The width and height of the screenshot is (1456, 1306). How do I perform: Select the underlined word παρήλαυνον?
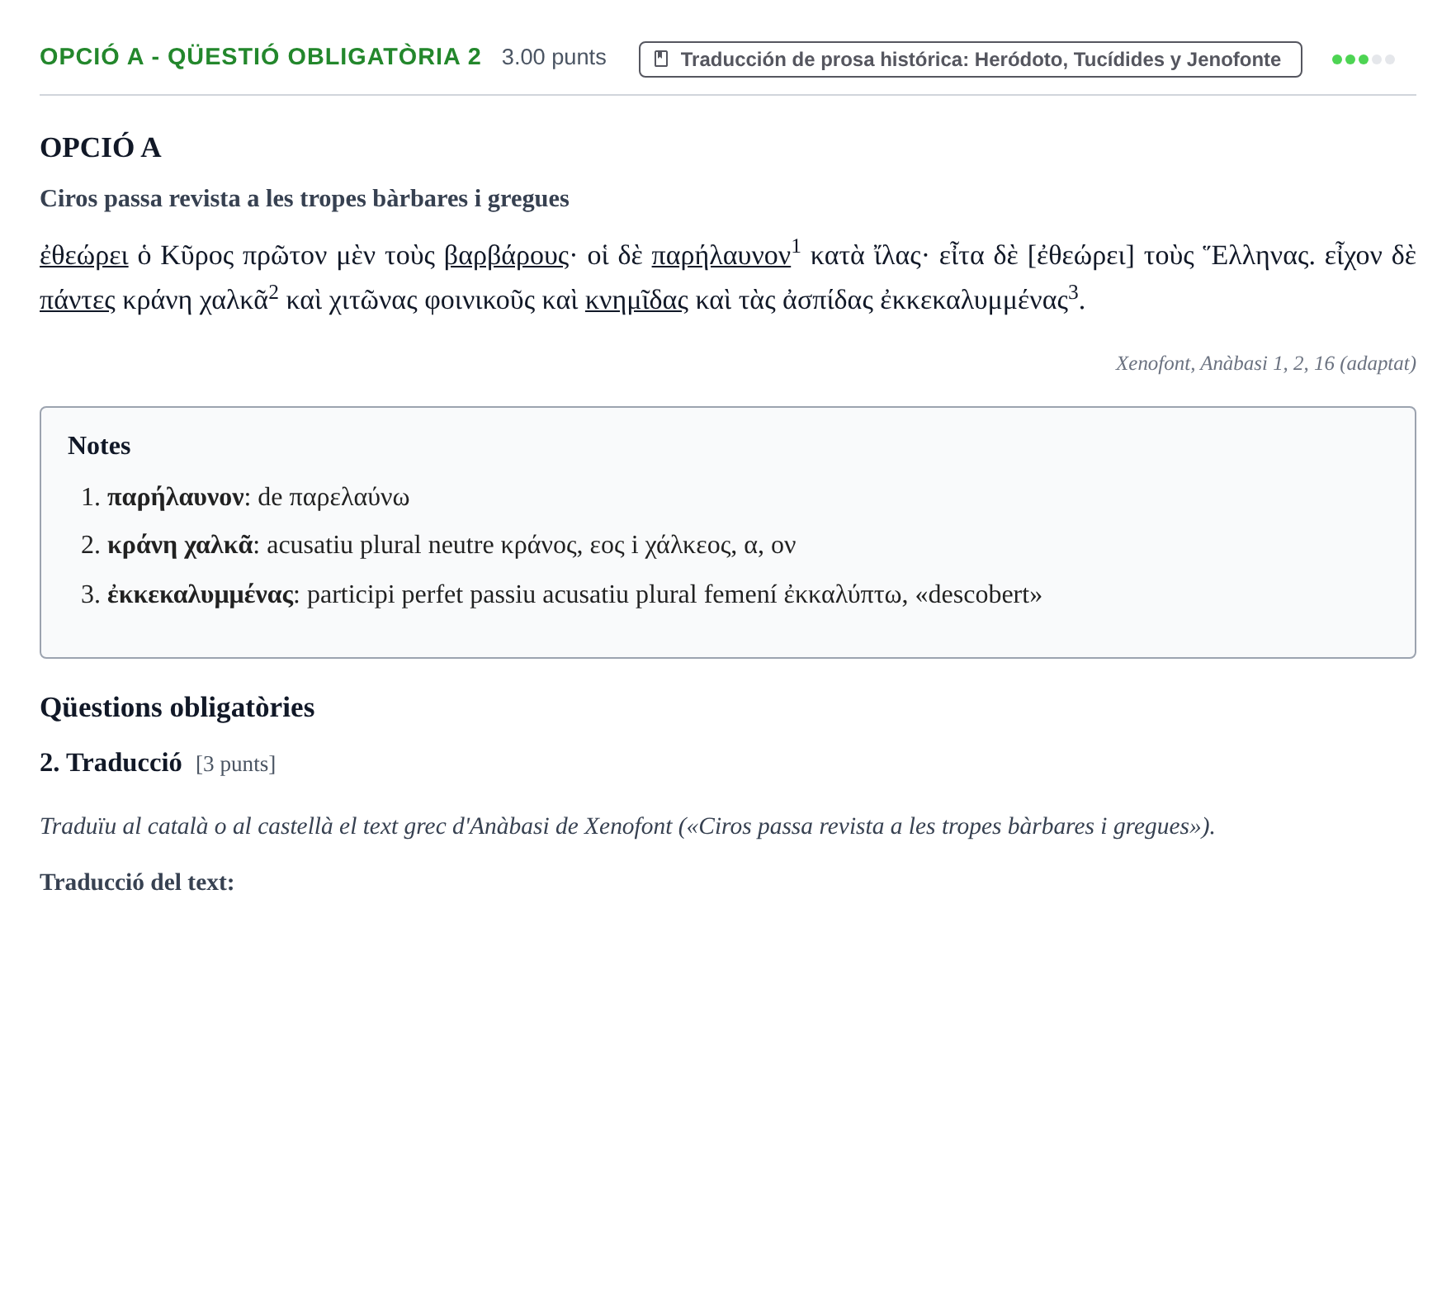[721, 256]
